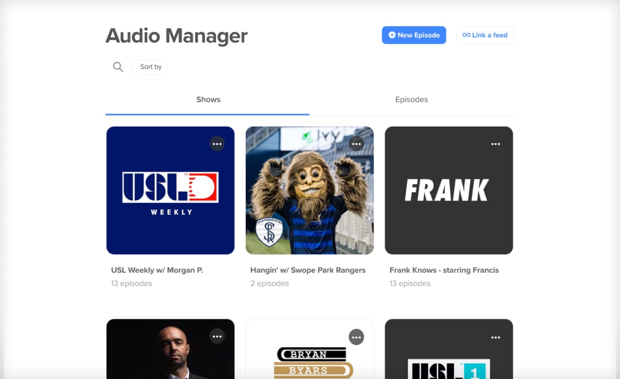The image size is (620, 379).
Task: Open the Swope Park Rangers mascot artwork
Action: tap(310, 190)
